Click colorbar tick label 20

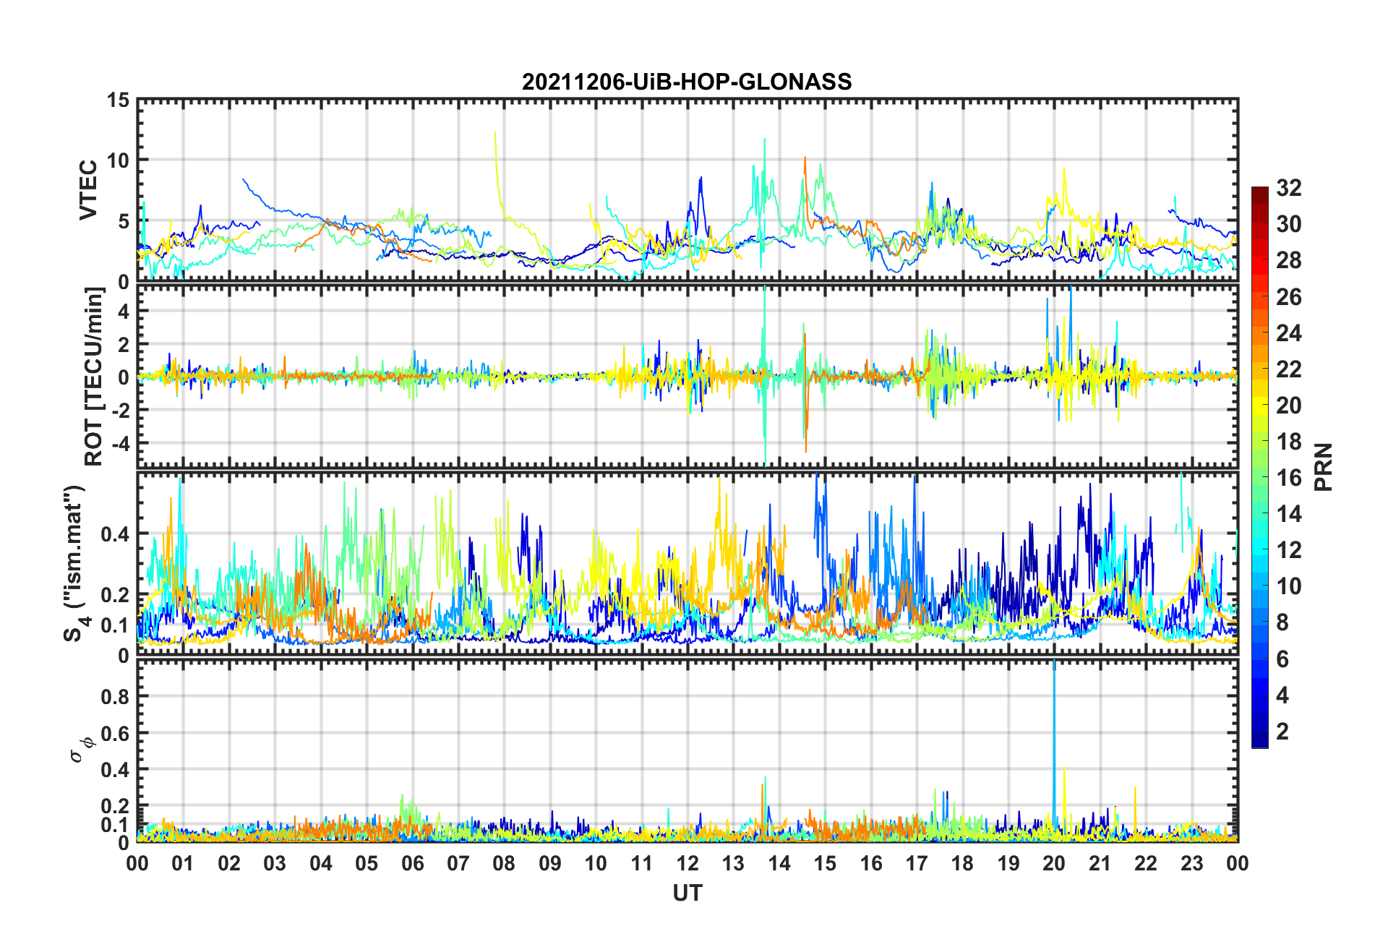pyautogui.click(x=1289, y=406)
